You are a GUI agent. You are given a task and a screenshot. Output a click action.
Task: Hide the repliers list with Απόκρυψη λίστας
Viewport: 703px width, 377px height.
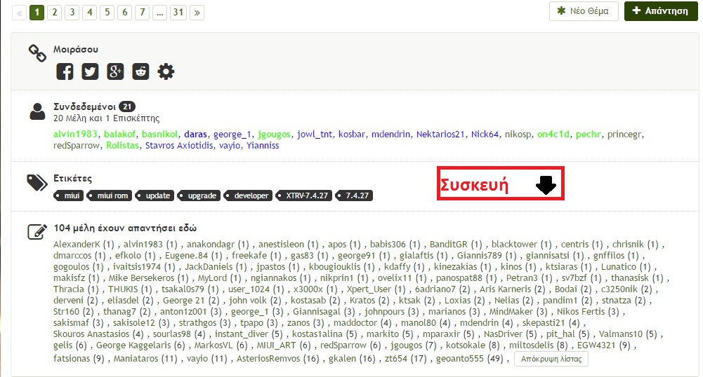(x=551, y=359)
